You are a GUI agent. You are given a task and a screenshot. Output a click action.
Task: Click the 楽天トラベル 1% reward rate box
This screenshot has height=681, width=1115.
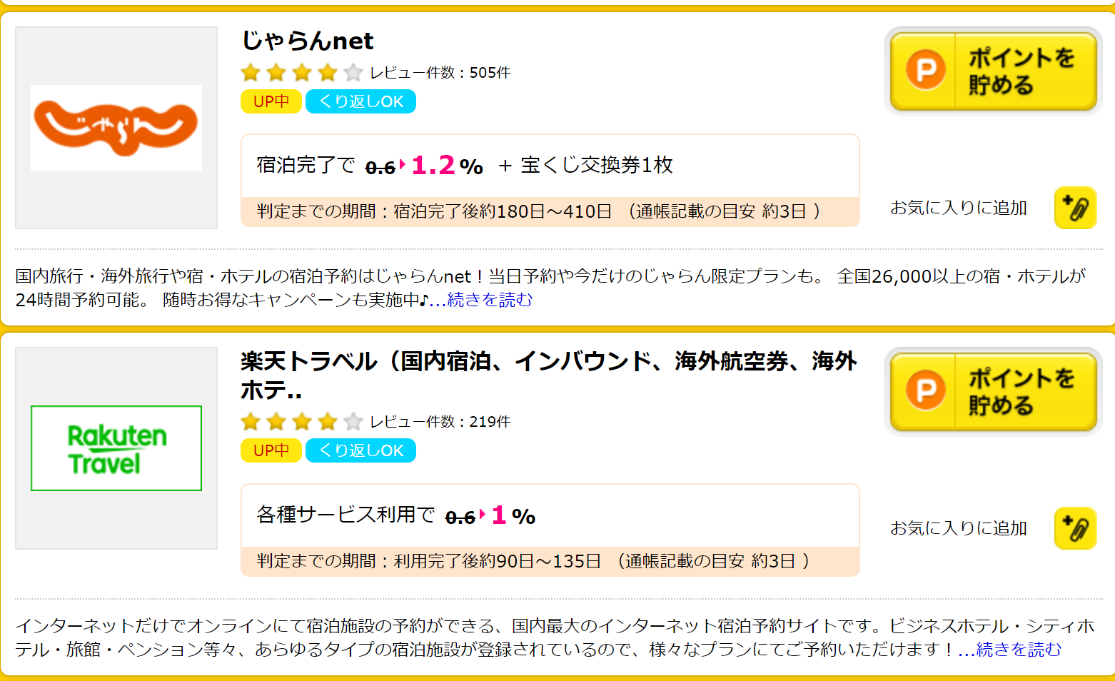pyautogui.click(x=550, y=515)
